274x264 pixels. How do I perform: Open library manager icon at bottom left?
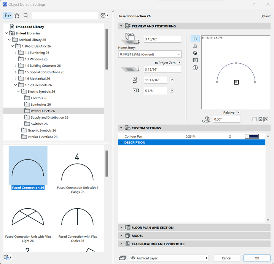pos(8,258)
